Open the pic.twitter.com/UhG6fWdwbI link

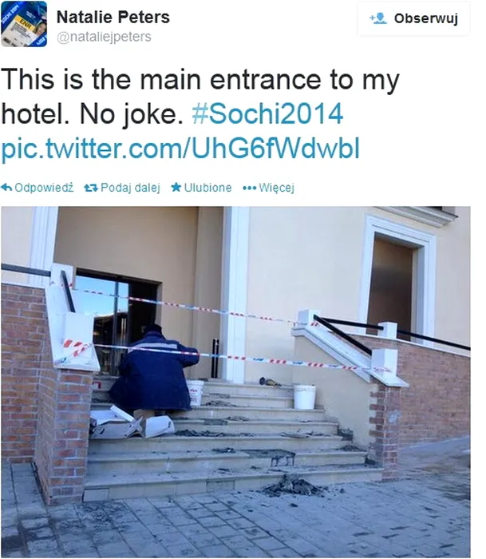(x=180, y=149)
